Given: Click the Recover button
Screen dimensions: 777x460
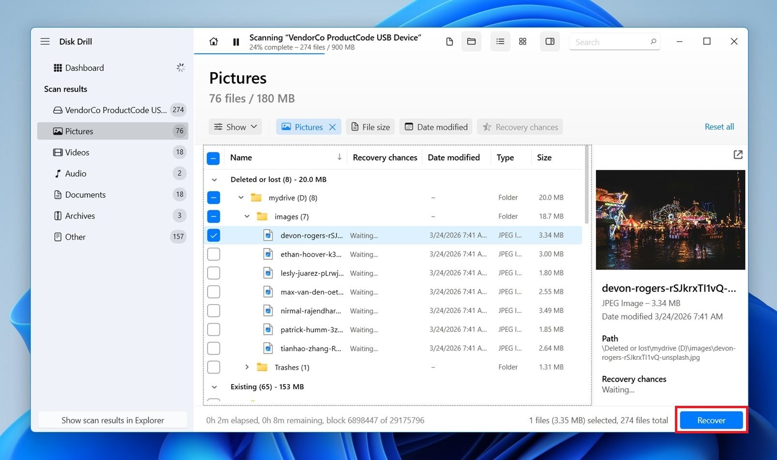Looking at the screenshot, I should tap(711, 420).
